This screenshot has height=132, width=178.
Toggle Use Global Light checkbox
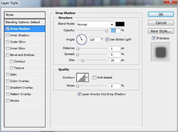pyautogui.click(x=107, y=39)
